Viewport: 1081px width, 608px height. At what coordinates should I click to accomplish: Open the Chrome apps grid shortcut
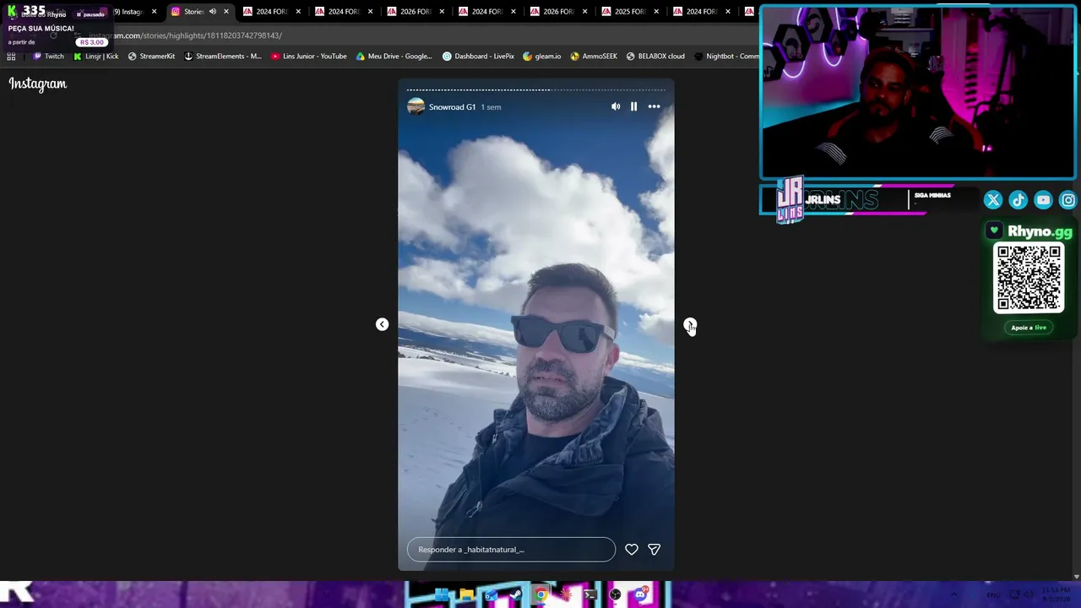click(x=11, y=57)
